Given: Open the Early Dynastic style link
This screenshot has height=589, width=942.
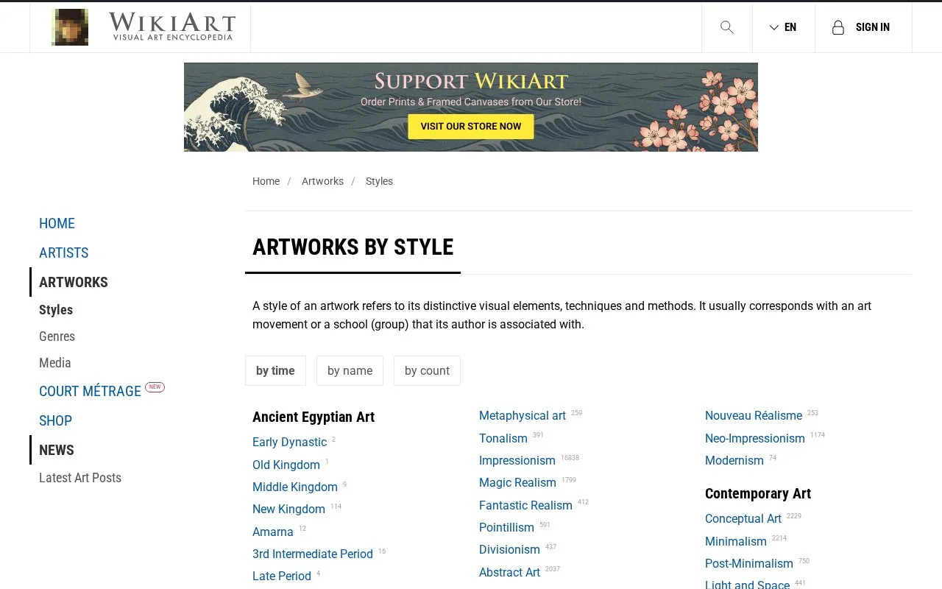Looking at the screenshot, I should 289,442.
